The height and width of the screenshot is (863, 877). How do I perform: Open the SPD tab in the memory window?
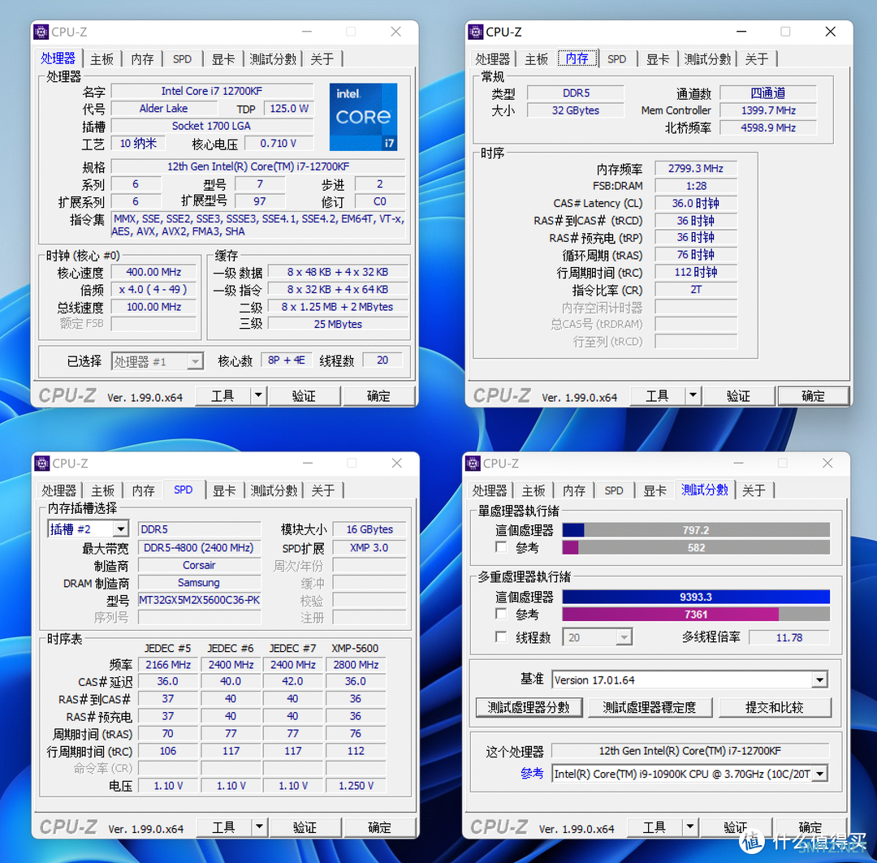[616, 58]
